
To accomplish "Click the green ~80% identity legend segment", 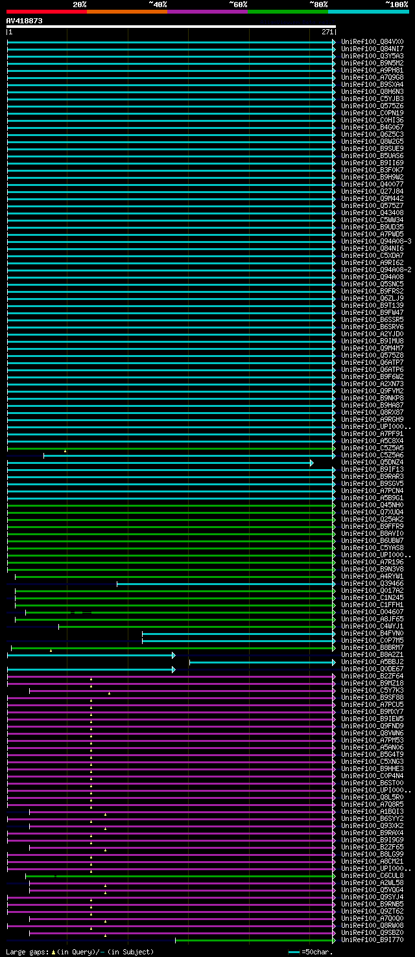I will (287, 12).
